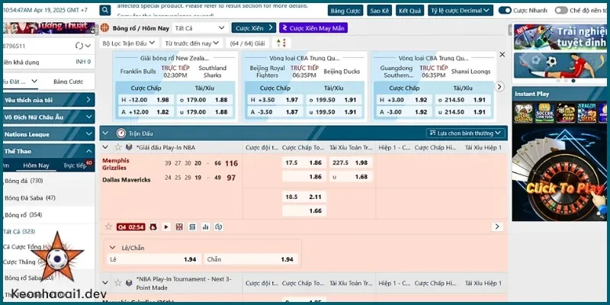Click the 3-Point Made league badge icon
Image resolution: width=610 pixels, height=305 pixels.
[x=129, y=283]
